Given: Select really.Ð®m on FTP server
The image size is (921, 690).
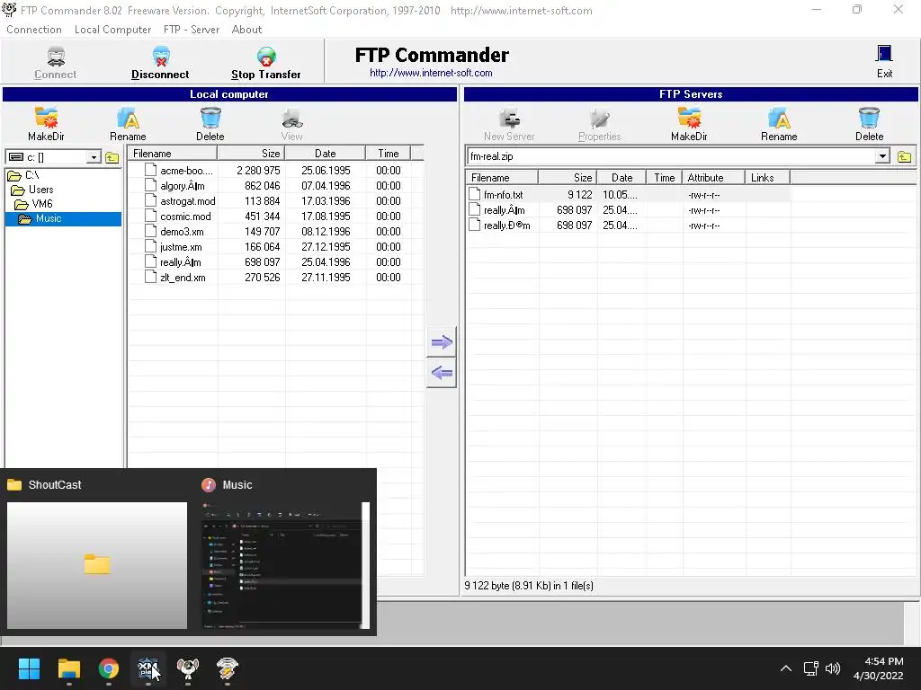Looking at the screenshot, I should pos(506,226).
